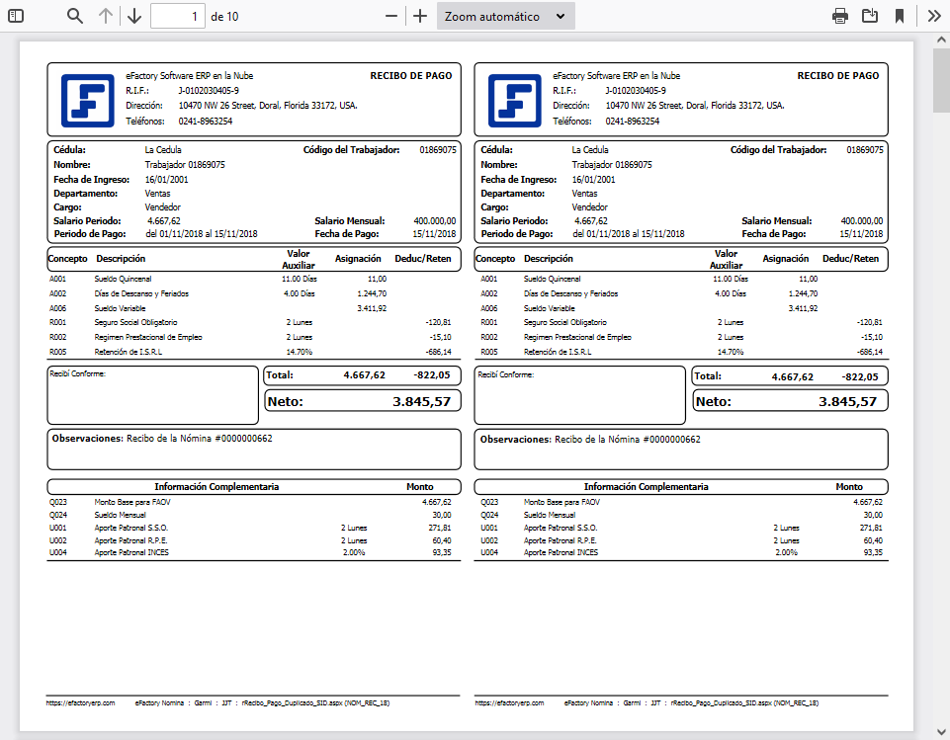Navigate to the next page with the down arrow
This screenshot has width=950, height=740.
pyautogui.click(x=134, y=16)
